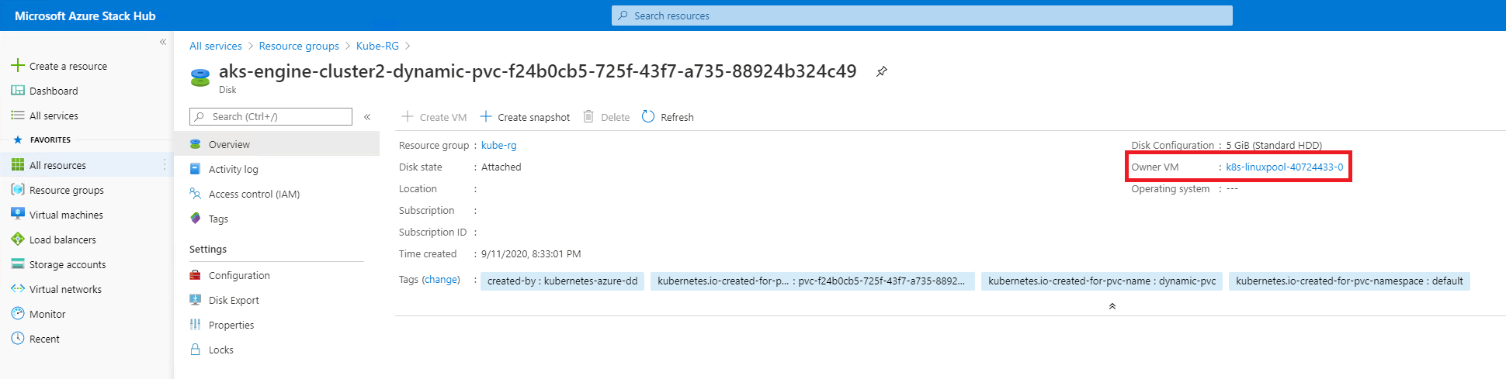Open Recent items in sidebar

44,339
